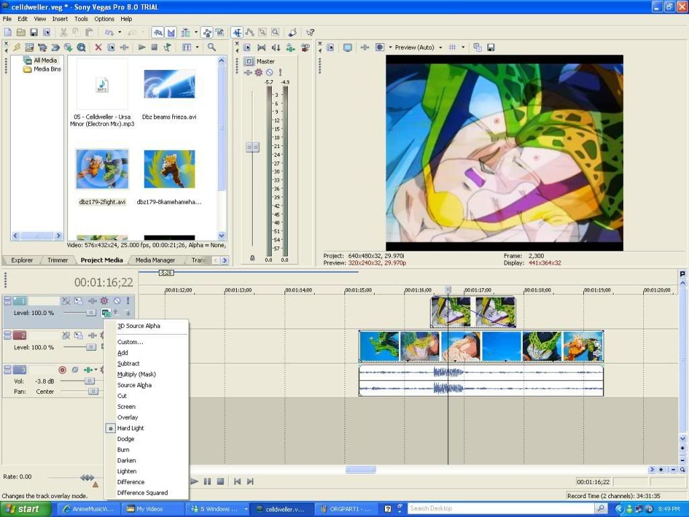The height and width of the screenshot is (517, 689).
Task: Mute video track 1
Action: click(117, 301)
